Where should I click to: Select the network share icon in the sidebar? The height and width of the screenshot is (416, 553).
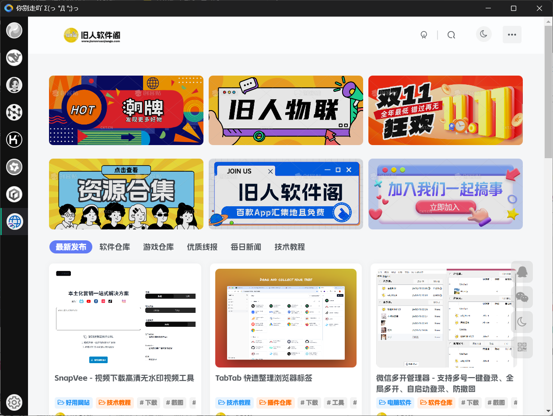click(x=14, y=112)
